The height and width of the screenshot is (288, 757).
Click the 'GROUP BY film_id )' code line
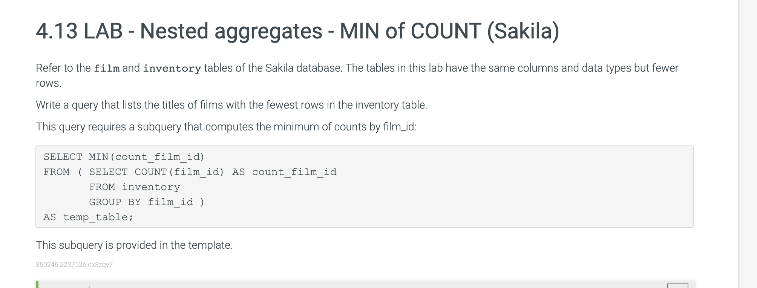click(147, 202)
